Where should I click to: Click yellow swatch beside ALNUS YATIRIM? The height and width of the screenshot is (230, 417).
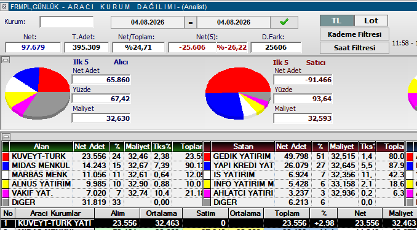click(x=6, y=184)
